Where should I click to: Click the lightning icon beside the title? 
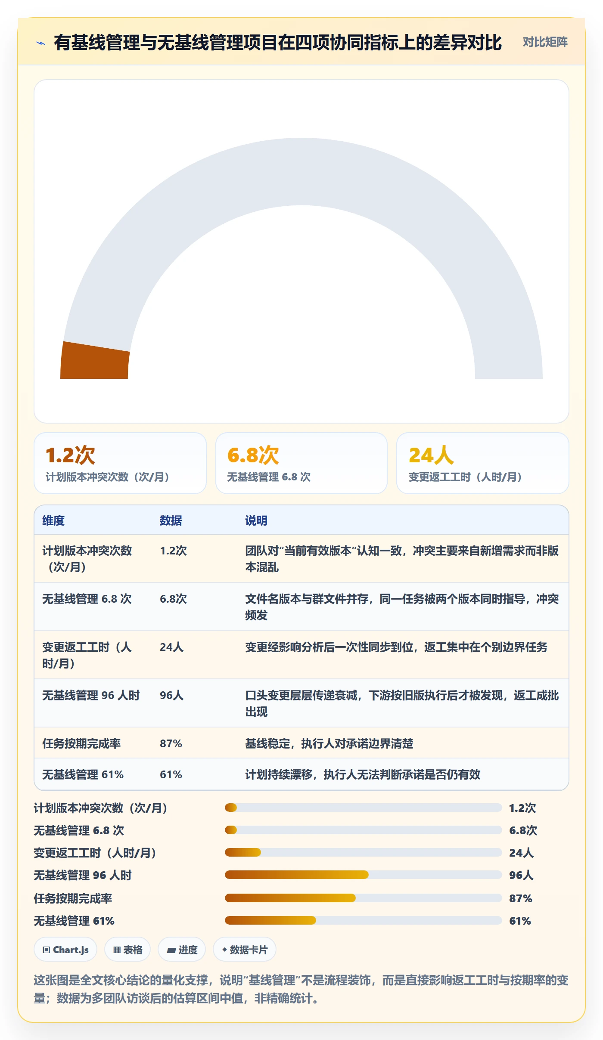click(x=41, y=43)
